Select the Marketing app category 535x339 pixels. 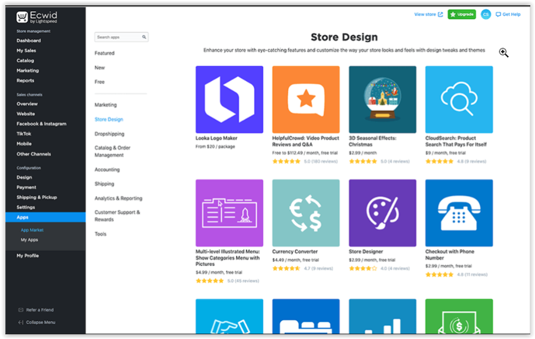106,105
